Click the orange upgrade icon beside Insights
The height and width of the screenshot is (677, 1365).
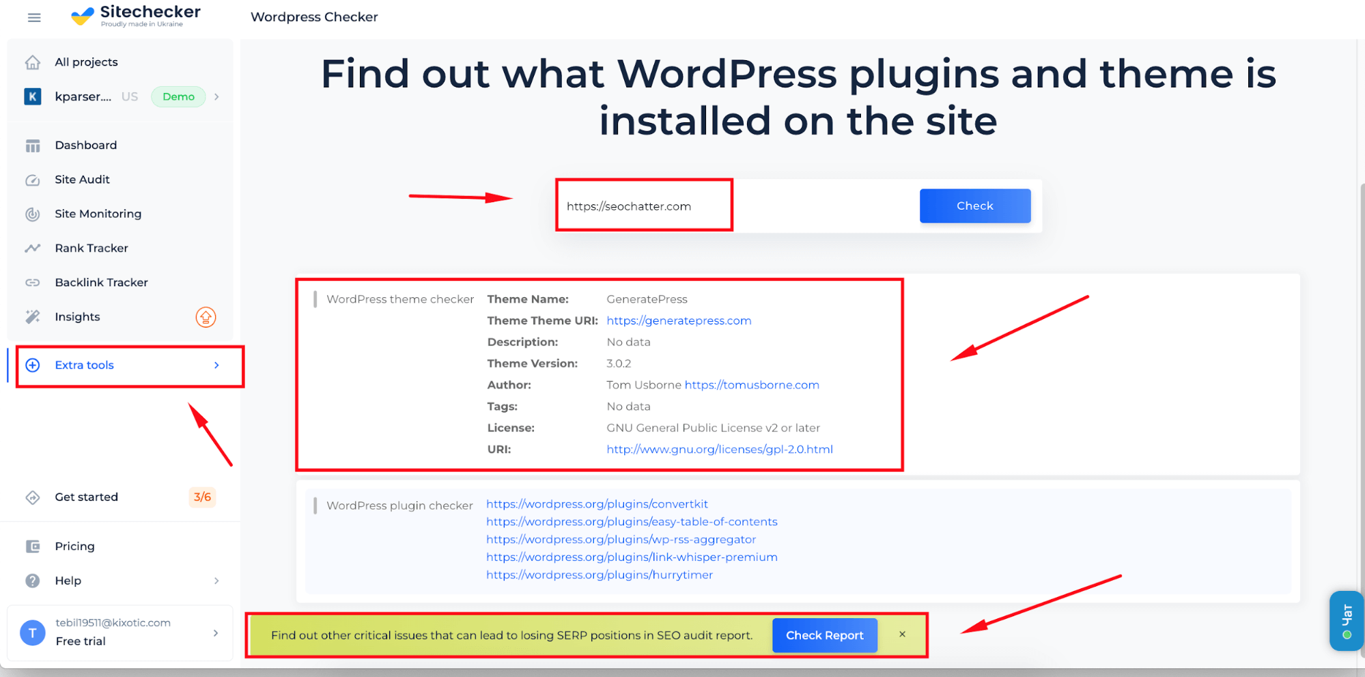pos(206,317)
